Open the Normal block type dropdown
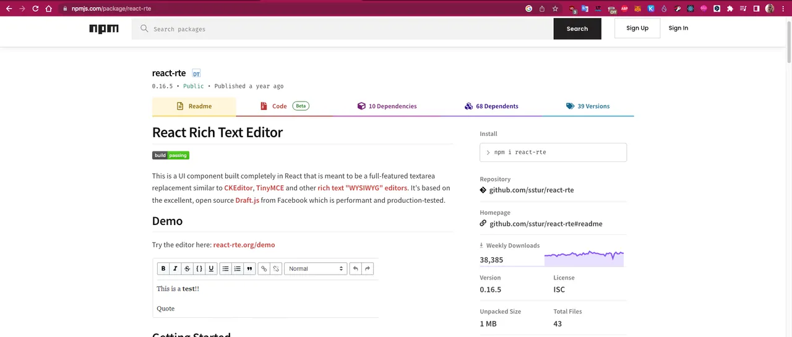 (316, 268)
